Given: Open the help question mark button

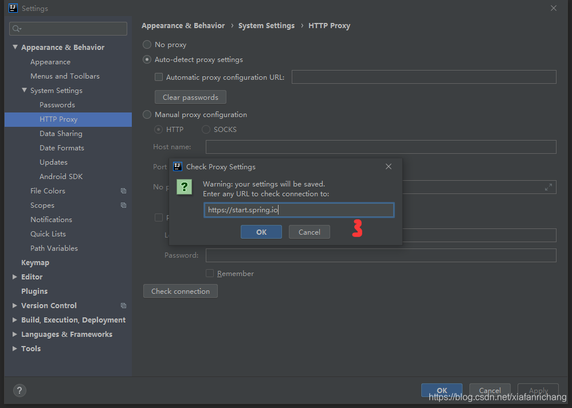Looking at the screenshot, I should (19, 390).
